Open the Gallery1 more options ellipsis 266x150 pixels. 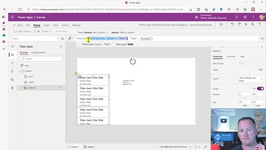pyautogui.click(x=60, y=87)
